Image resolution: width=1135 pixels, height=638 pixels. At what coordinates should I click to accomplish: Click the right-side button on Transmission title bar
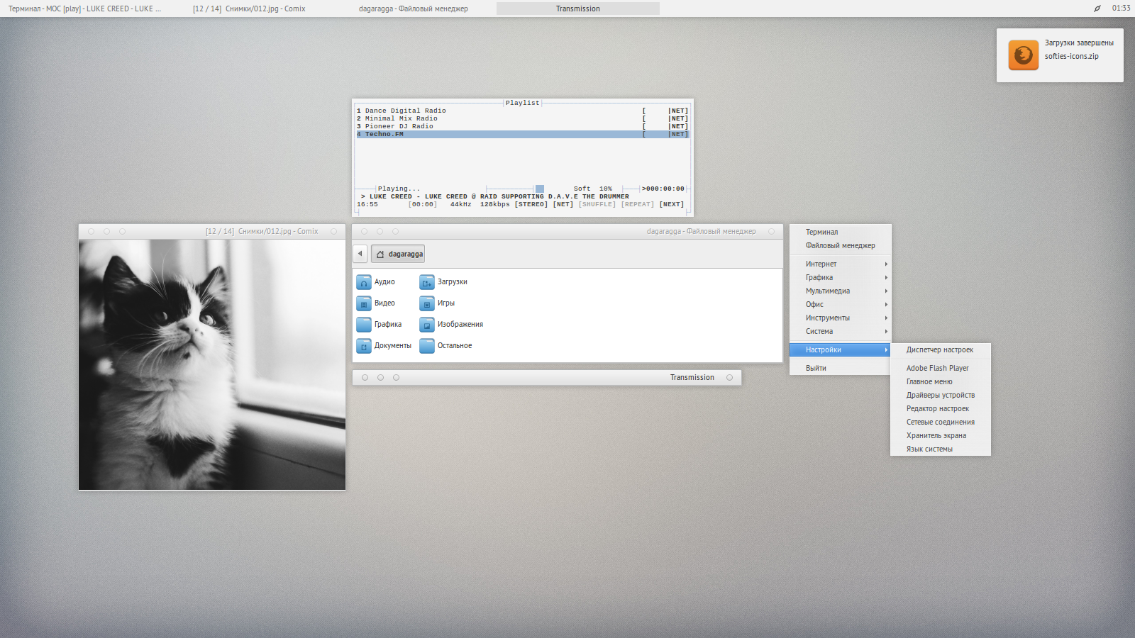pos(729,378)
